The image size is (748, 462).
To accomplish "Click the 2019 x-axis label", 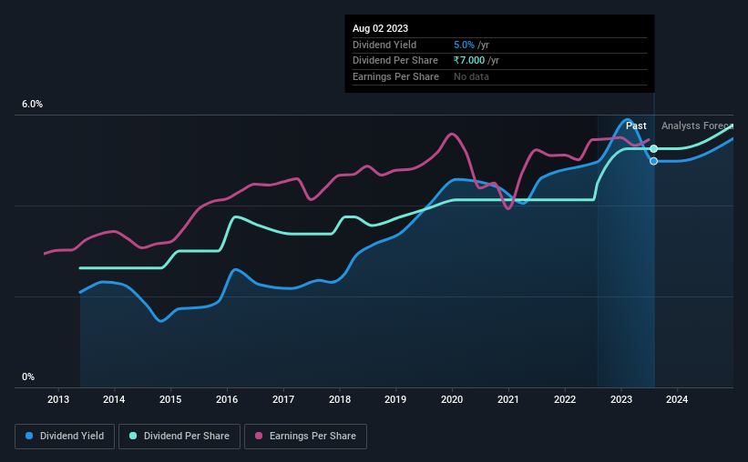I will (x=395, y=399).
